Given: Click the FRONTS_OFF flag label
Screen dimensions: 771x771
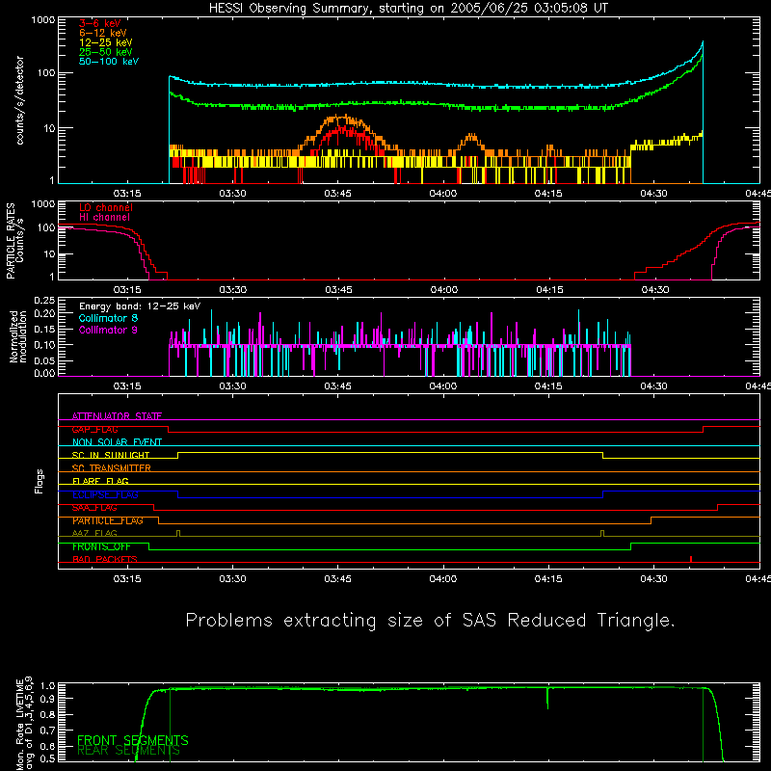Looking at the screenshot, I should [x=101, y=546].
